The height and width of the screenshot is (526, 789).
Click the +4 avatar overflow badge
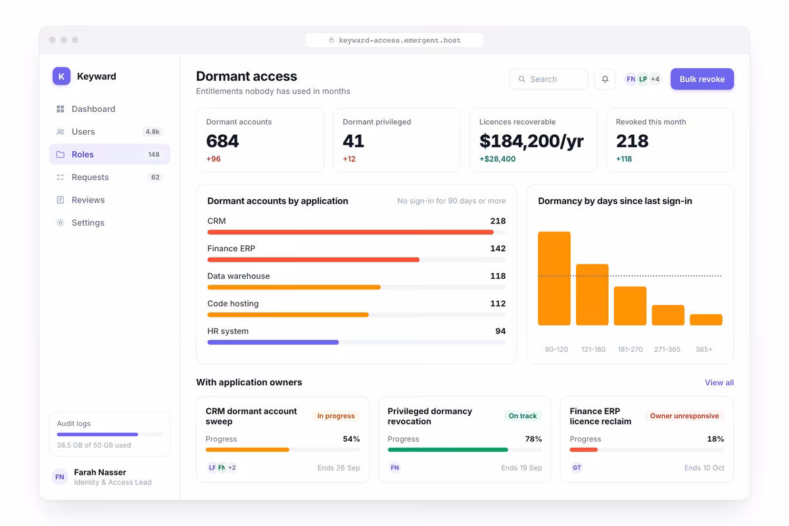[x=655, y=79]
